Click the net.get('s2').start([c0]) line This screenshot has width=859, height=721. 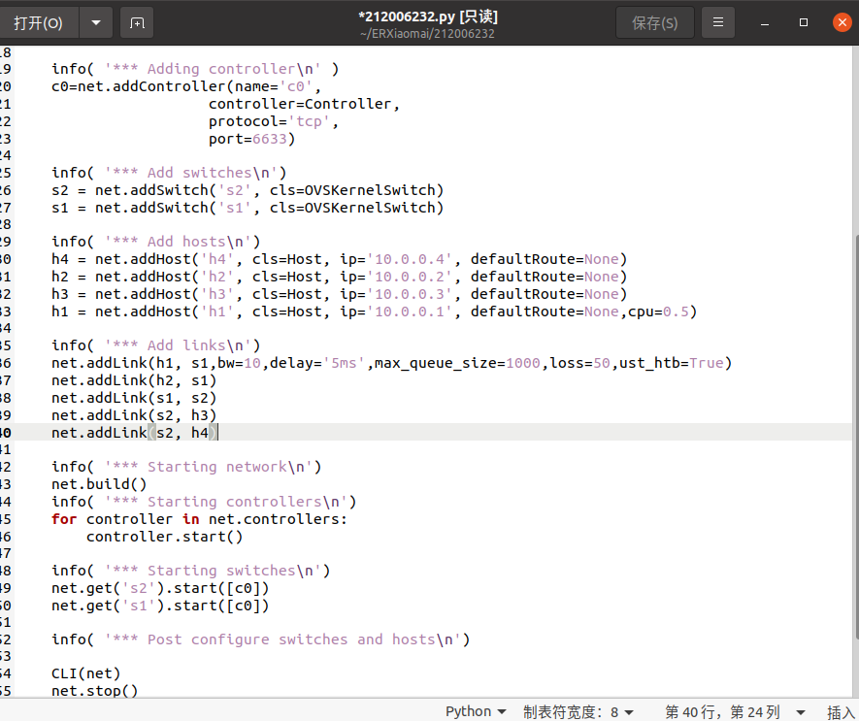coord(160,588)
